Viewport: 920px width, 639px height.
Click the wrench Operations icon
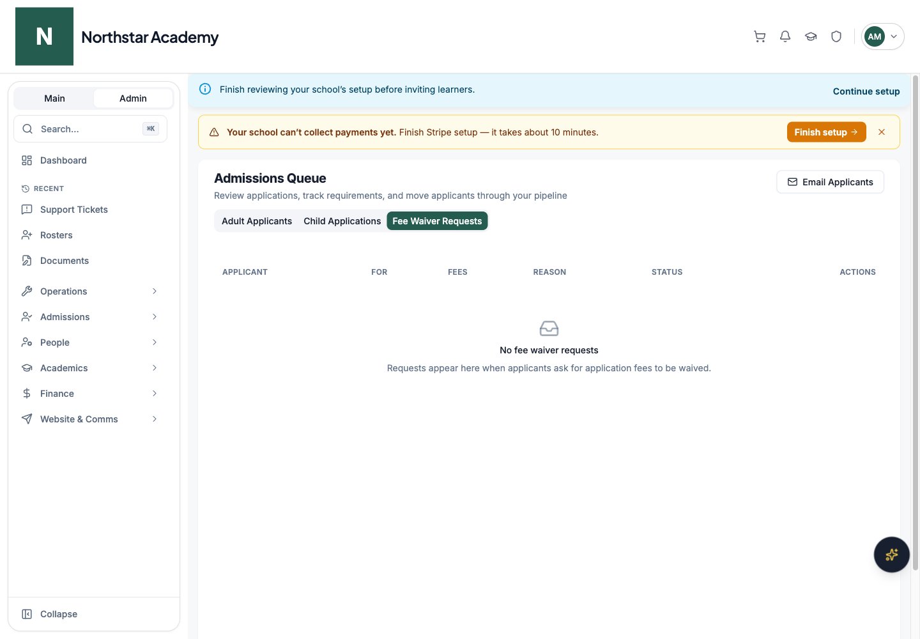pos(27,291)
